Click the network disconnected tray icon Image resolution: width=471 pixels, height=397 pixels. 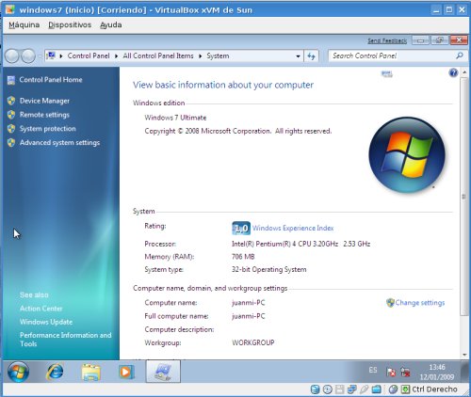pos(405,373)
